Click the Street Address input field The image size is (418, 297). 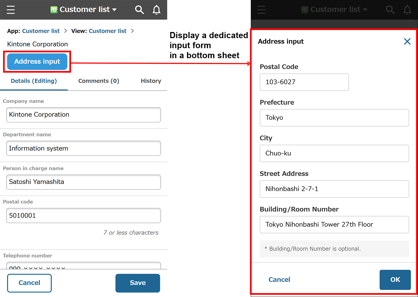tap(334, 189)
